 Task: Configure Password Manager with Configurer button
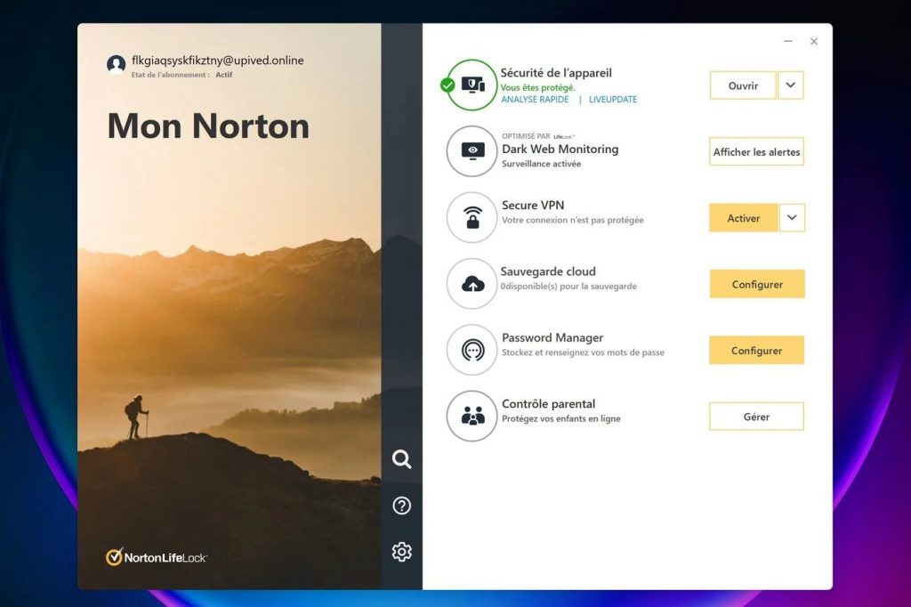click(x=756, y=351)
